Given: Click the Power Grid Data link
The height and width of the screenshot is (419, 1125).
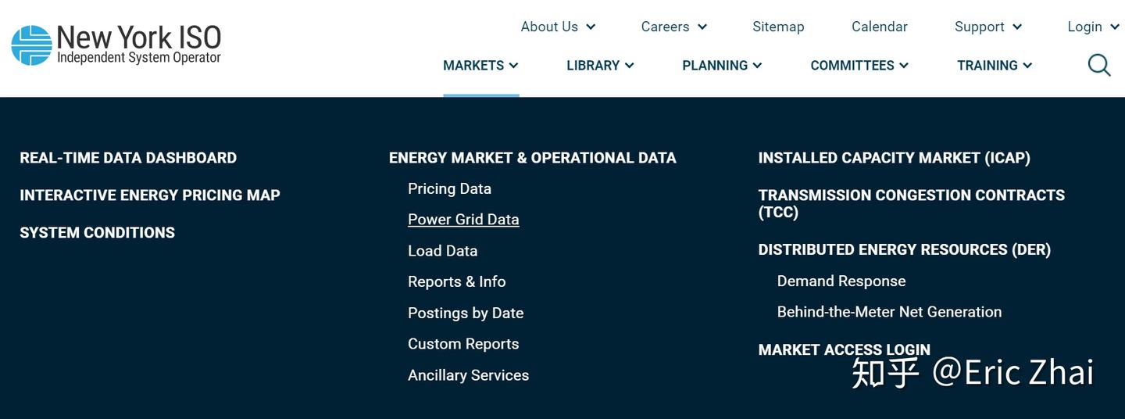Looking at the screenshot, I should tap(463, 220).
